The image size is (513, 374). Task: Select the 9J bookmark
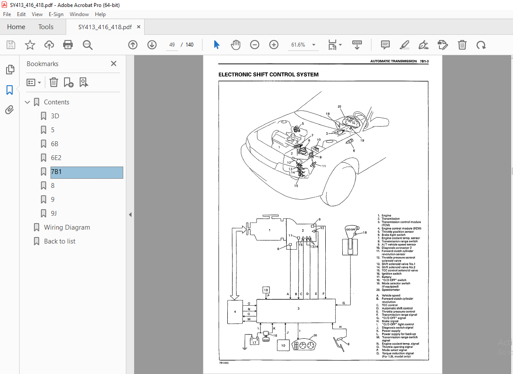pos(54,213)
